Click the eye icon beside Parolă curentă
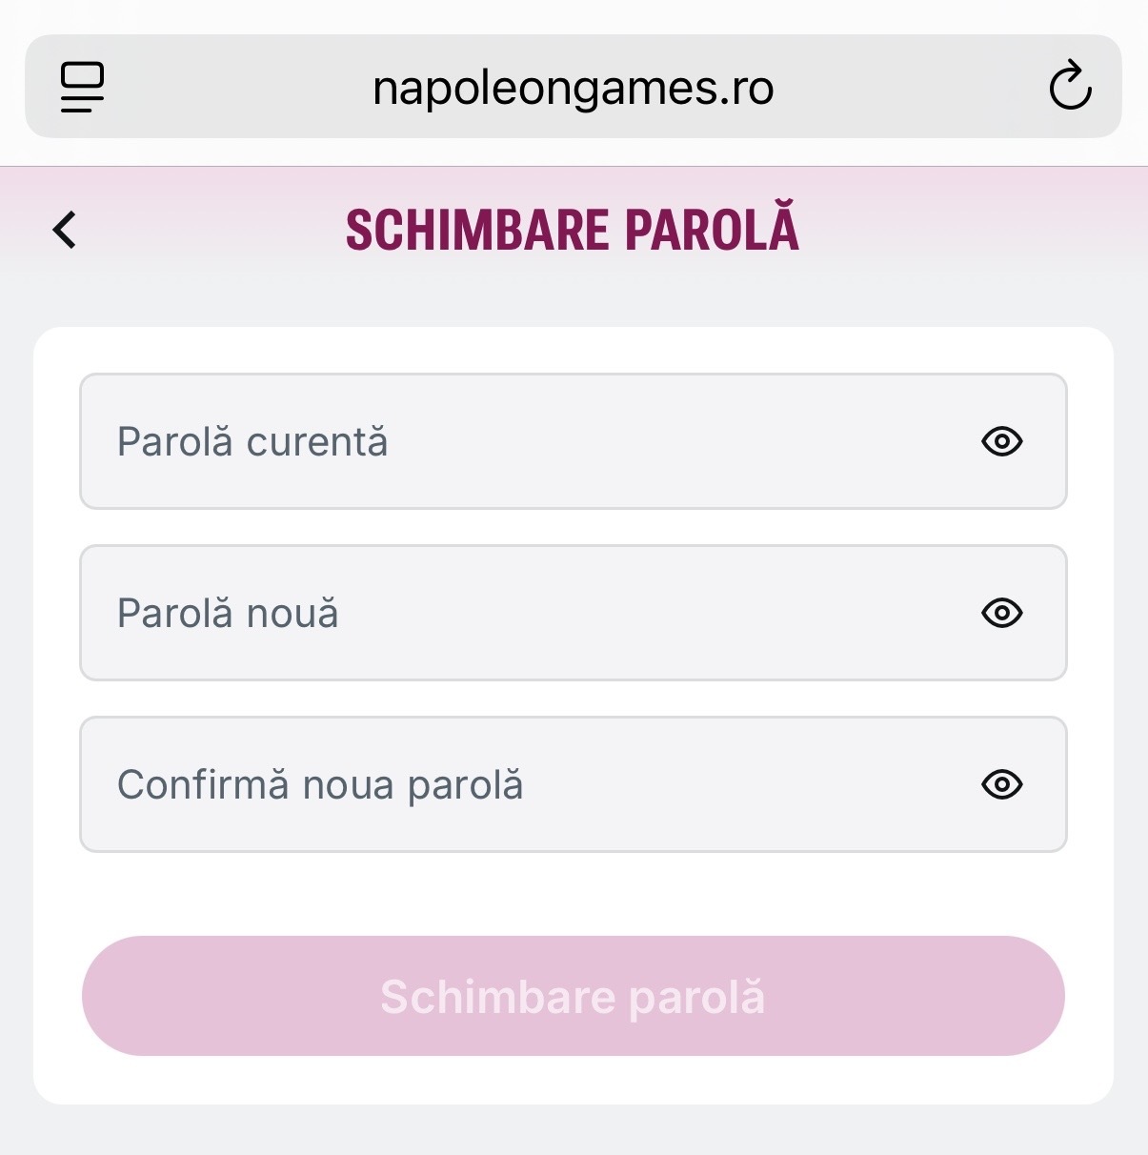Viewport: 1148px width, 1155px height. [1002, 441]
